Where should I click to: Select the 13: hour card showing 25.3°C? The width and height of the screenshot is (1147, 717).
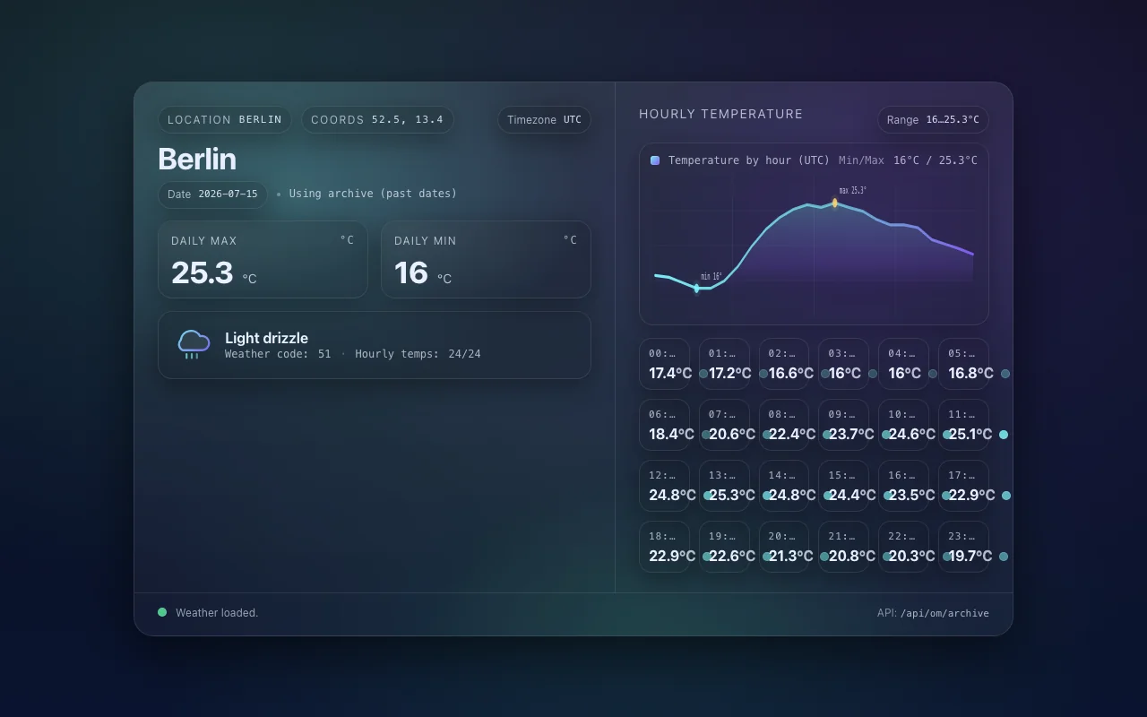[x=724, y=486]
